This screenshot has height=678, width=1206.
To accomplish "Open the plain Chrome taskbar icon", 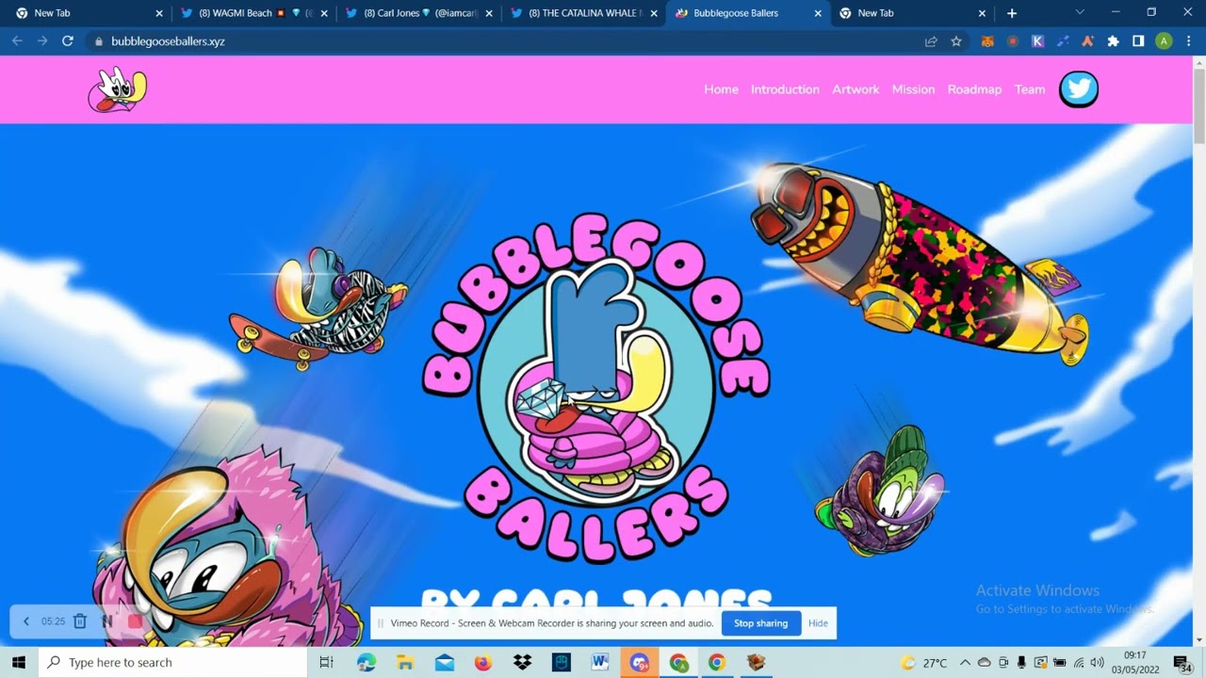I will 716,662.
